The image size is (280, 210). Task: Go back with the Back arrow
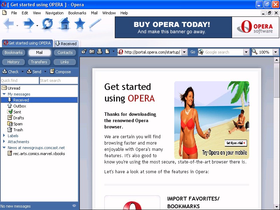coord(8,23)
